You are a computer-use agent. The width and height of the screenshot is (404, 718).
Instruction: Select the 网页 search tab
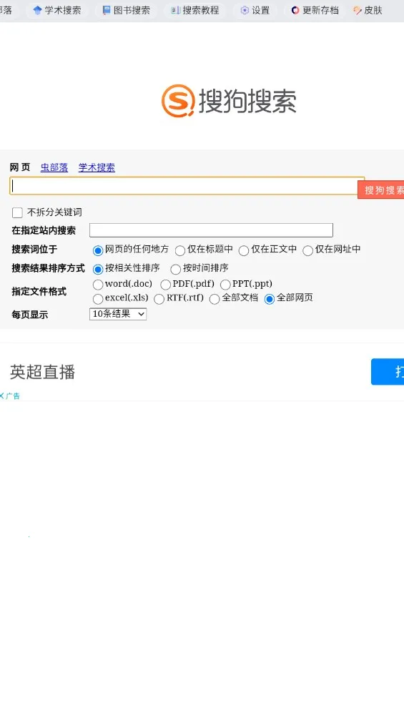(20, 167)
